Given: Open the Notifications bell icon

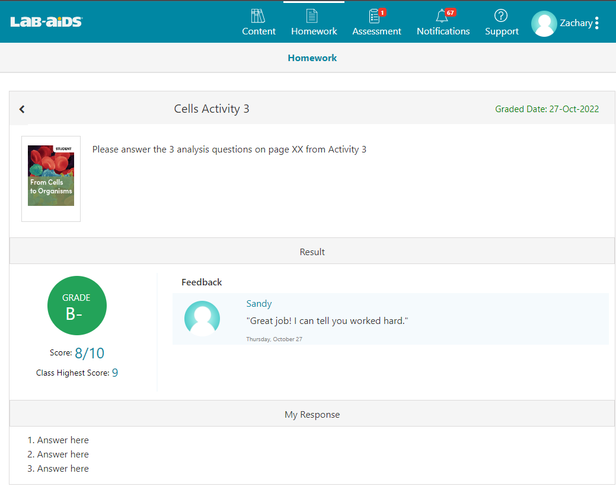Looking at the screenshot, I should [442, 16].
